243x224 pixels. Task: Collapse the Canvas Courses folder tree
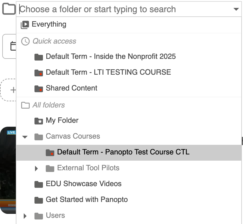tap(25, 137)
